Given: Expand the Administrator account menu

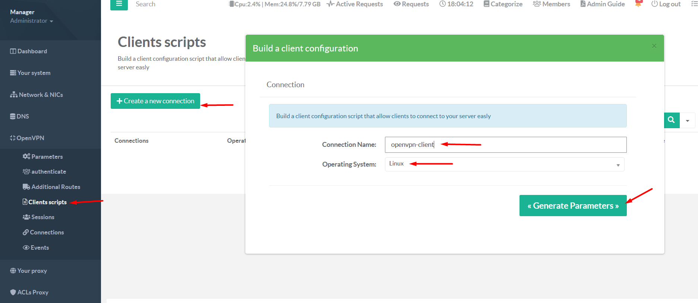Looking at the screenshot, I should (31, 21).
